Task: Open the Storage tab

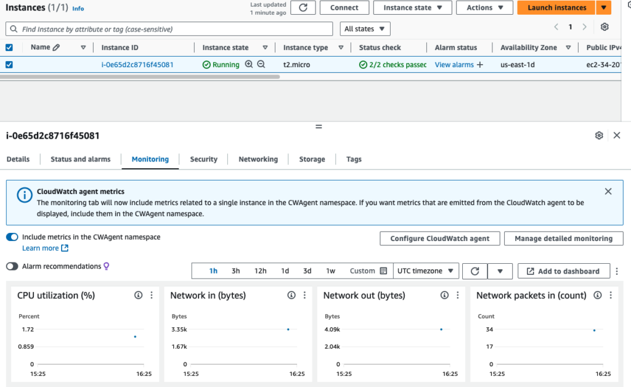Action: point(312,160)
